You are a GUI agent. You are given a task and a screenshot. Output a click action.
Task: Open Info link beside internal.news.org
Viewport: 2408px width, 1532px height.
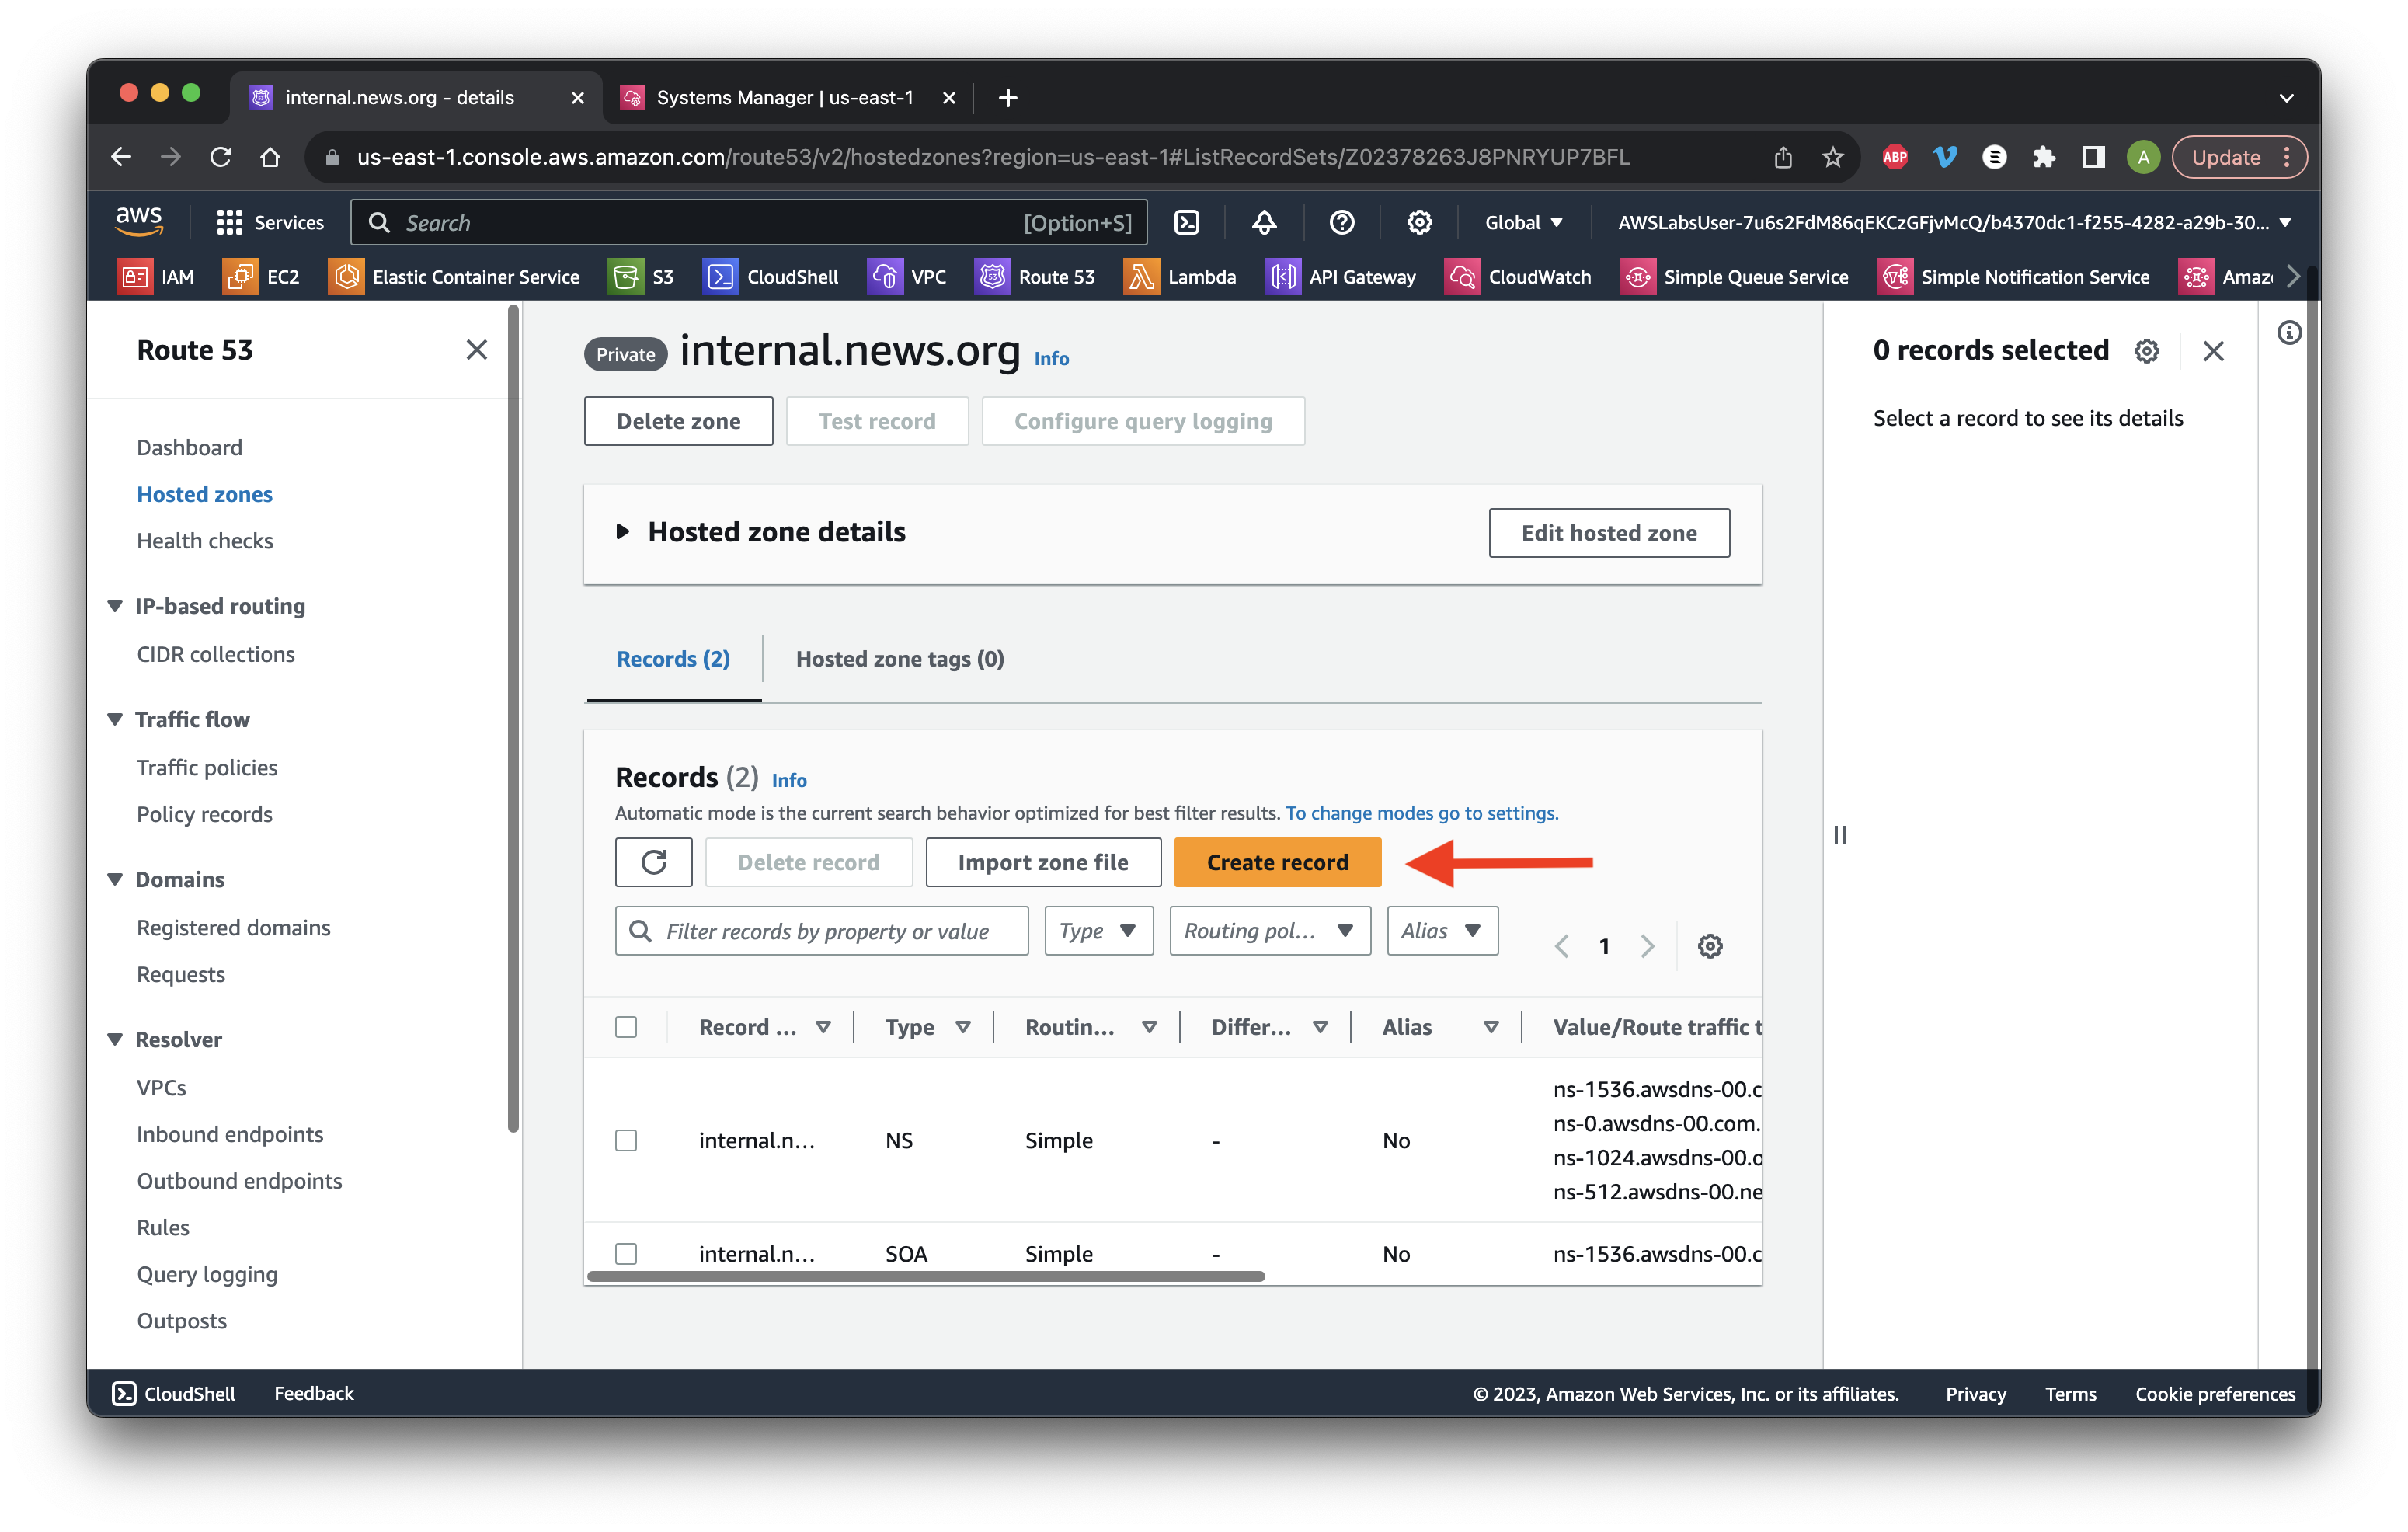tap(1051, 358)
